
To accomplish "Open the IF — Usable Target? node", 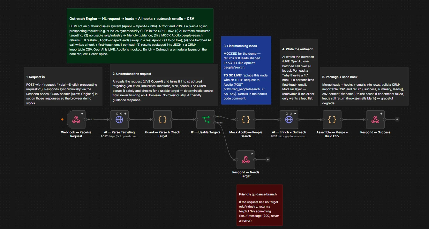I will coord(206,120).
